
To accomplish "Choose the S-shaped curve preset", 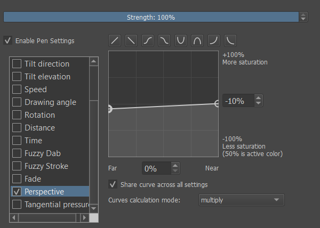I will 148,40.
